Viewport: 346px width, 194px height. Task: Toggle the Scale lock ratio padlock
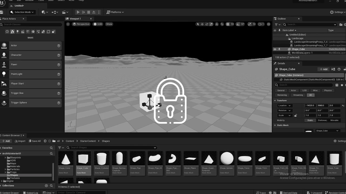click(296, 116)
